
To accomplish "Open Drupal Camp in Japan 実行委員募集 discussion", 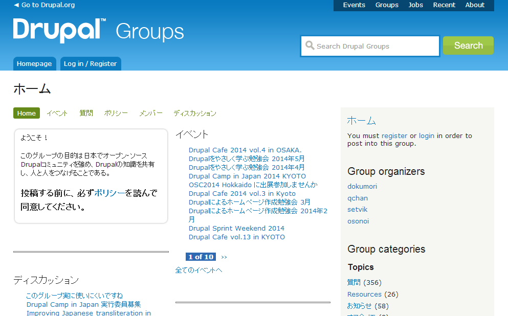I will pos(83,305).
